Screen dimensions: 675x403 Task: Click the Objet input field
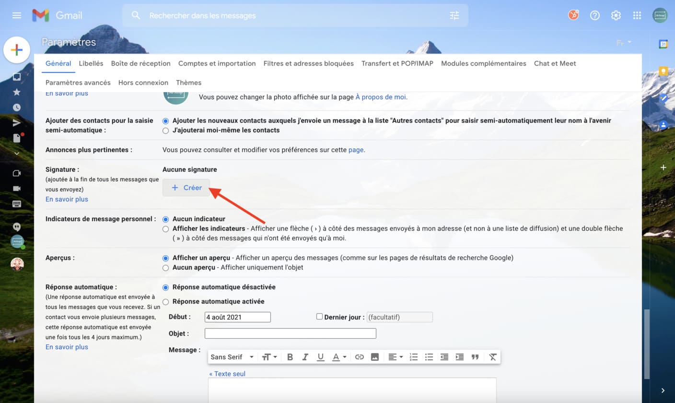291,333
